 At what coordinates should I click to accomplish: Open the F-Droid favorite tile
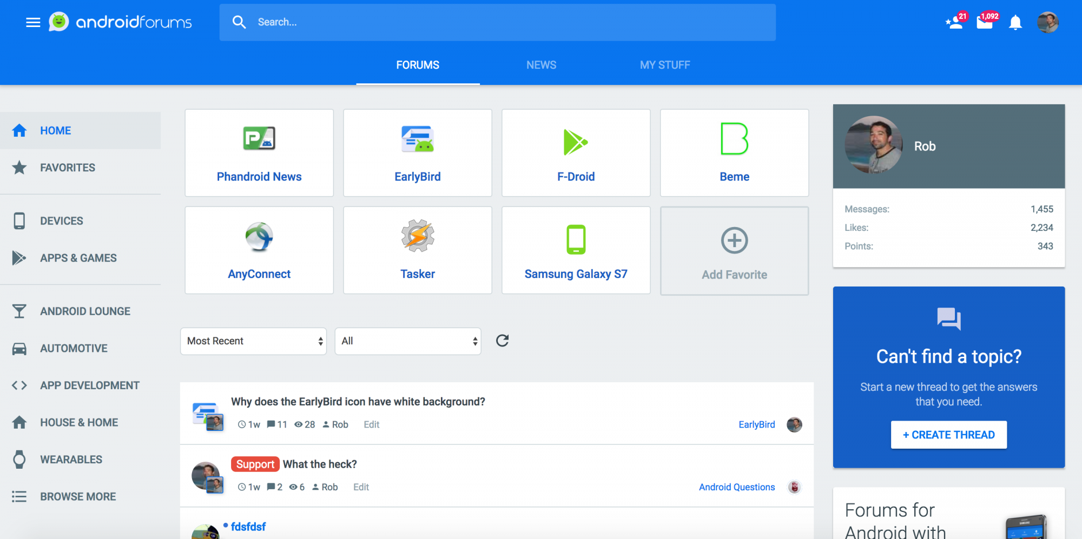[x=576, y=153]
